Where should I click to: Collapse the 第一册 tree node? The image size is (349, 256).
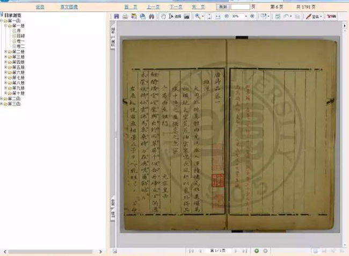[x=6, y=26]
